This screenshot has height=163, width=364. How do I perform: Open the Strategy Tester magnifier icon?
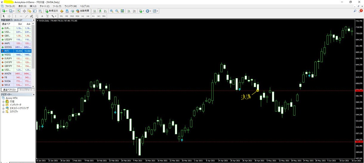pos(40,11)
